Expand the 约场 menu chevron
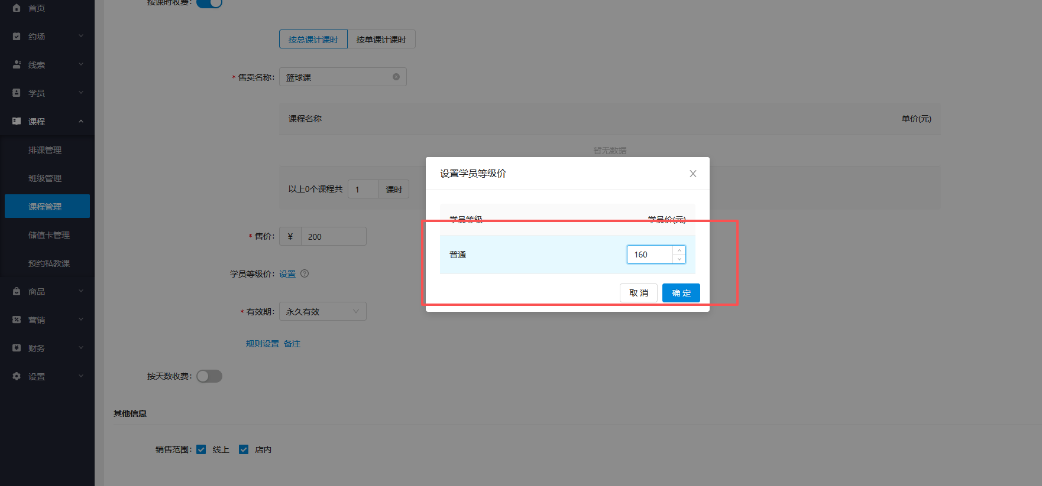The width and height of the screenshot is (1042, 486). click(x=81, y=36)
